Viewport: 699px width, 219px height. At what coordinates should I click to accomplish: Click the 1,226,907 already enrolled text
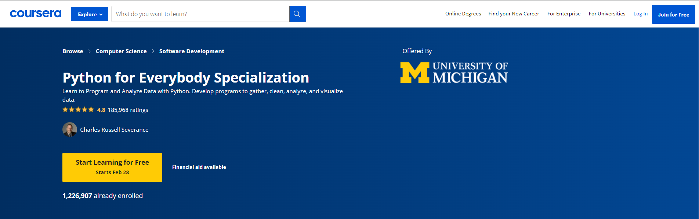point(102,196)
